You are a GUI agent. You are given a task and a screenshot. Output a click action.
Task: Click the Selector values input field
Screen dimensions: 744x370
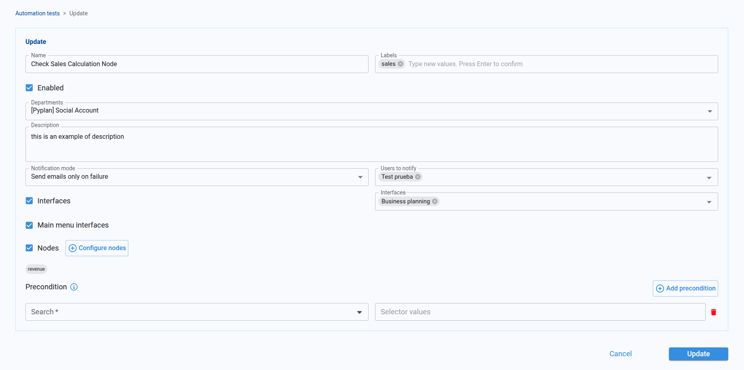point(540,312)
